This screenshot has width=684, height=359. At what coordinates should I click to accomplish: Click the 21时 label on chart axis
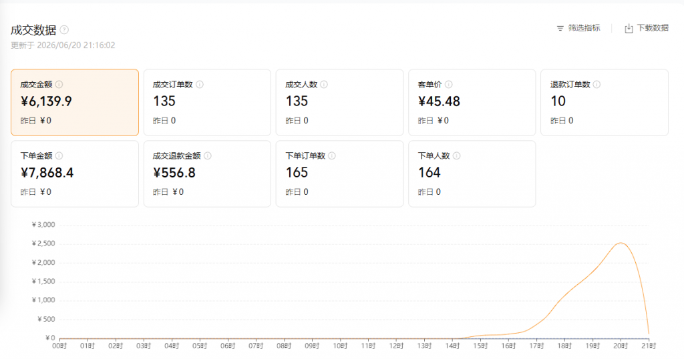click(649, 346)
